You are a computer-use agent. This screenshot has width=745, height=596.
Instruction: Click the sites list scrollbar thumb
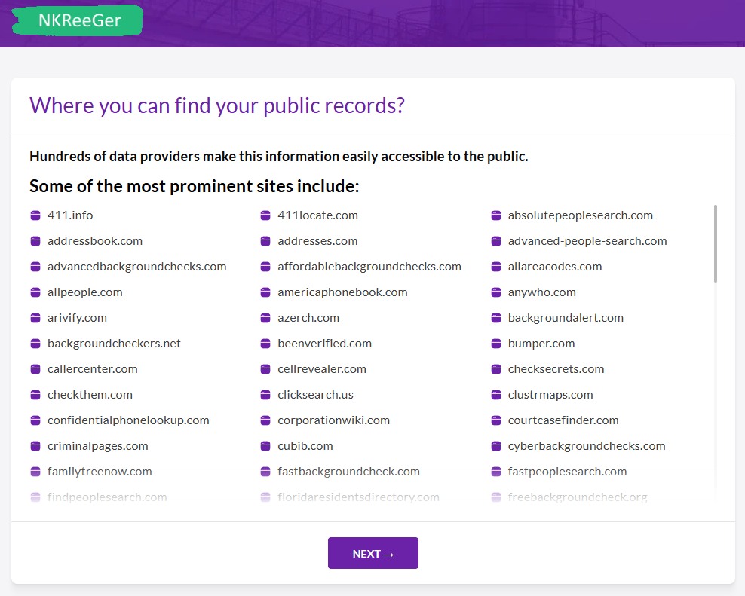pyautogui.click(x=715, y=243)
